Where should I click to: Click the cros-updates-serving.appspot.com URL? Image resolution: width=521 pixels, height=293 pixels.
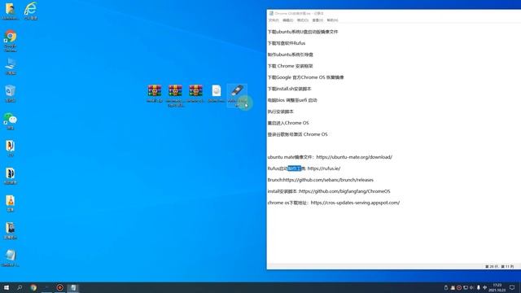[355, 203]
